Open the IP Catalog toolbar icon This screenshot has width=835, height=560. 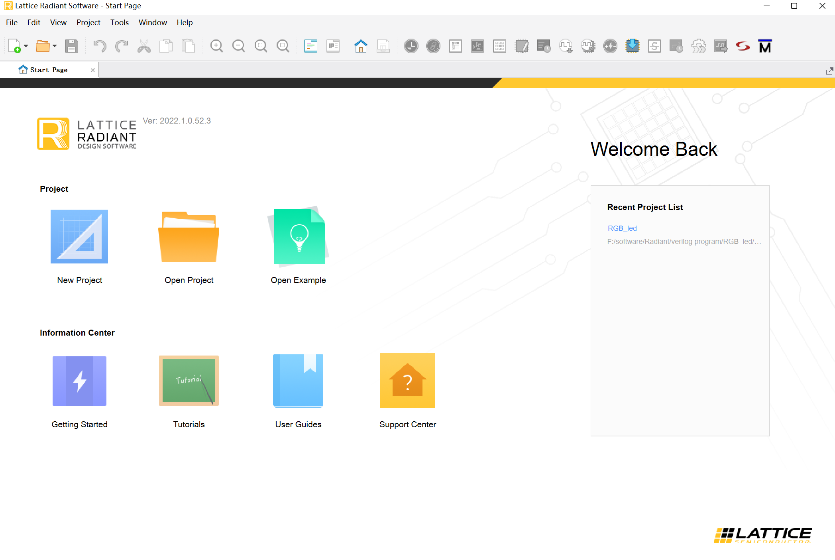333,46
